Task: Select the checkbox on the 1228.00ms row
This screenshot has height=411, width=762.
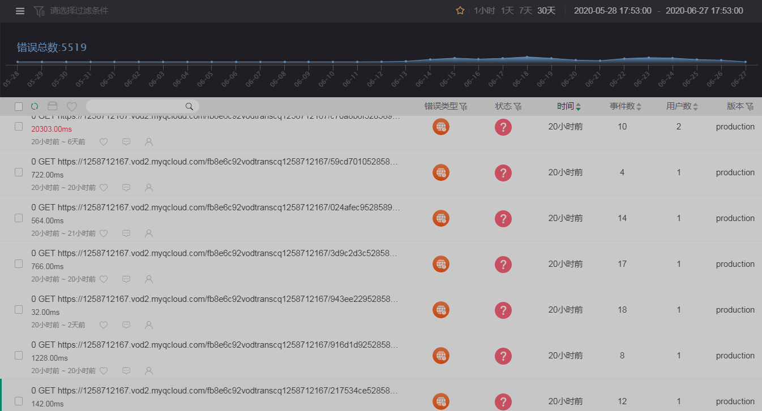Action: (x=19, y=356)
